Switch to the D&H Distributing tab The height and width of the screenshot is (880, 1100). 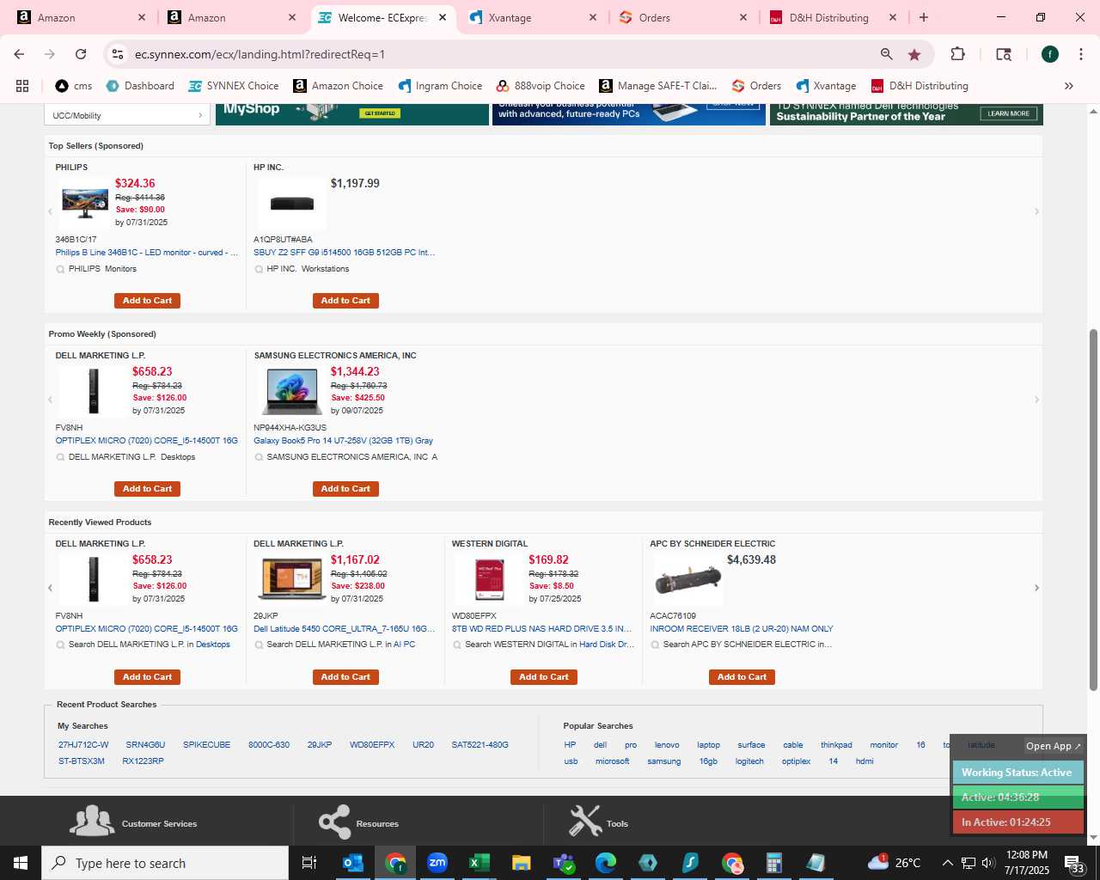tap(834, 17)
